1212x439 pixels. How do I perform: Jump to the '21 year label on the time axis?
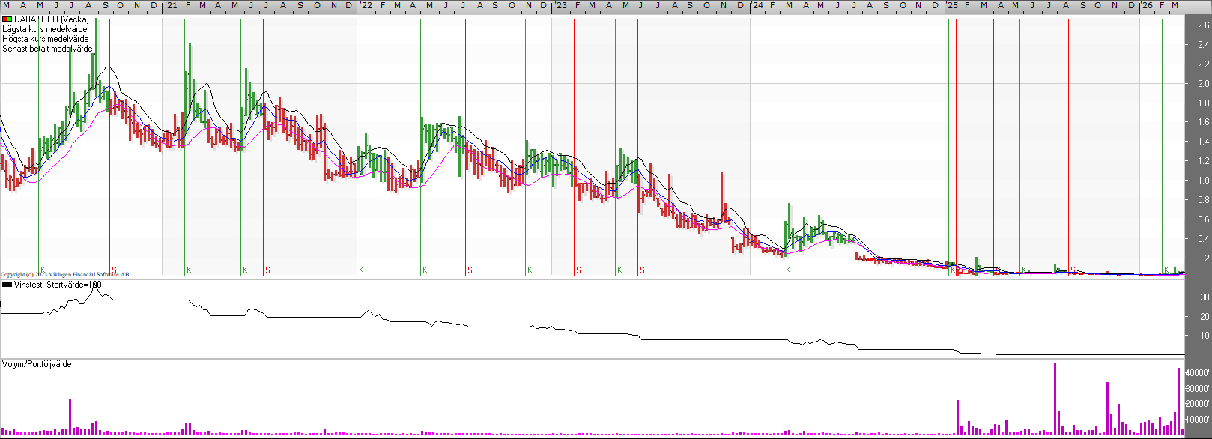pyautogui.click(x=172, y=5)
